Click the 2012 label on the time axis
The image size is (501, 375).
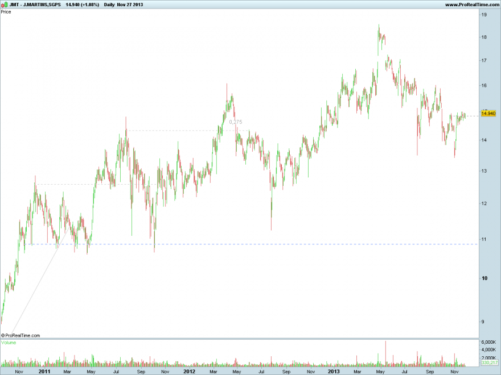coord(189,371)
